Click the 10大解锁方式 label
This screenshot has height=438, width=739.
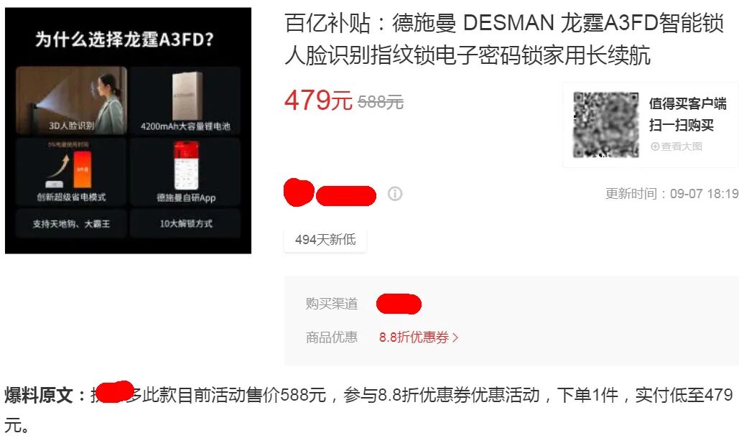coord(186,224)
